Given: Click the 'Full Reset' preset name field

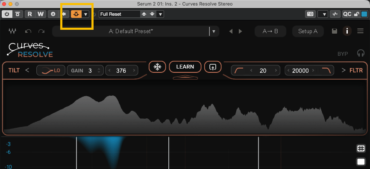Looking at the screenshot, I should (x=119, y=14).
